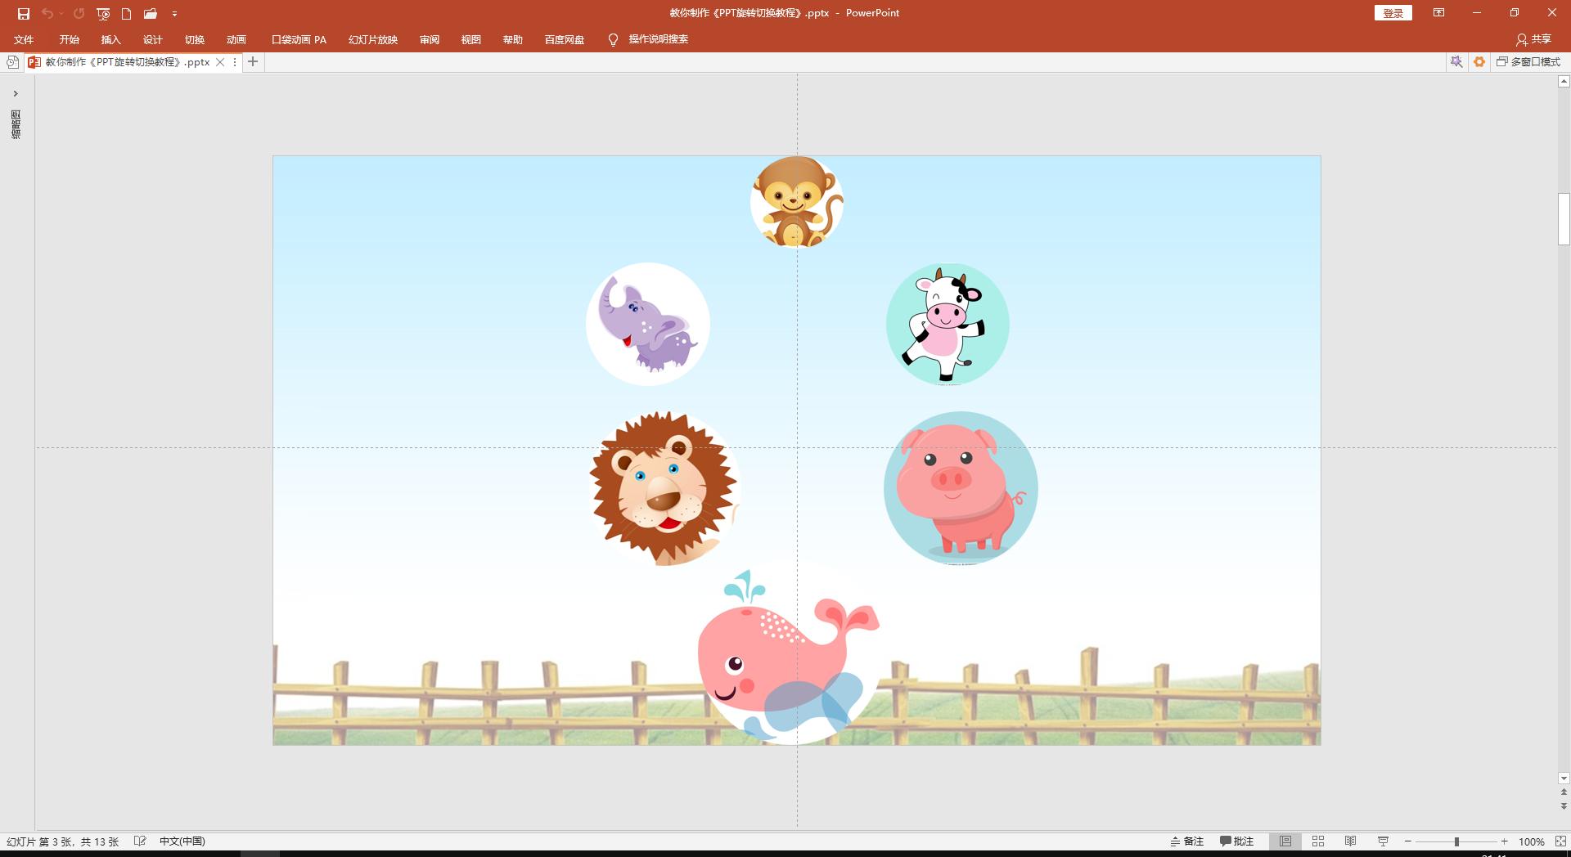This screenshot has height=857, width=1571.
Task: Select the monkey picture on slide
Action: click(797, 201)
